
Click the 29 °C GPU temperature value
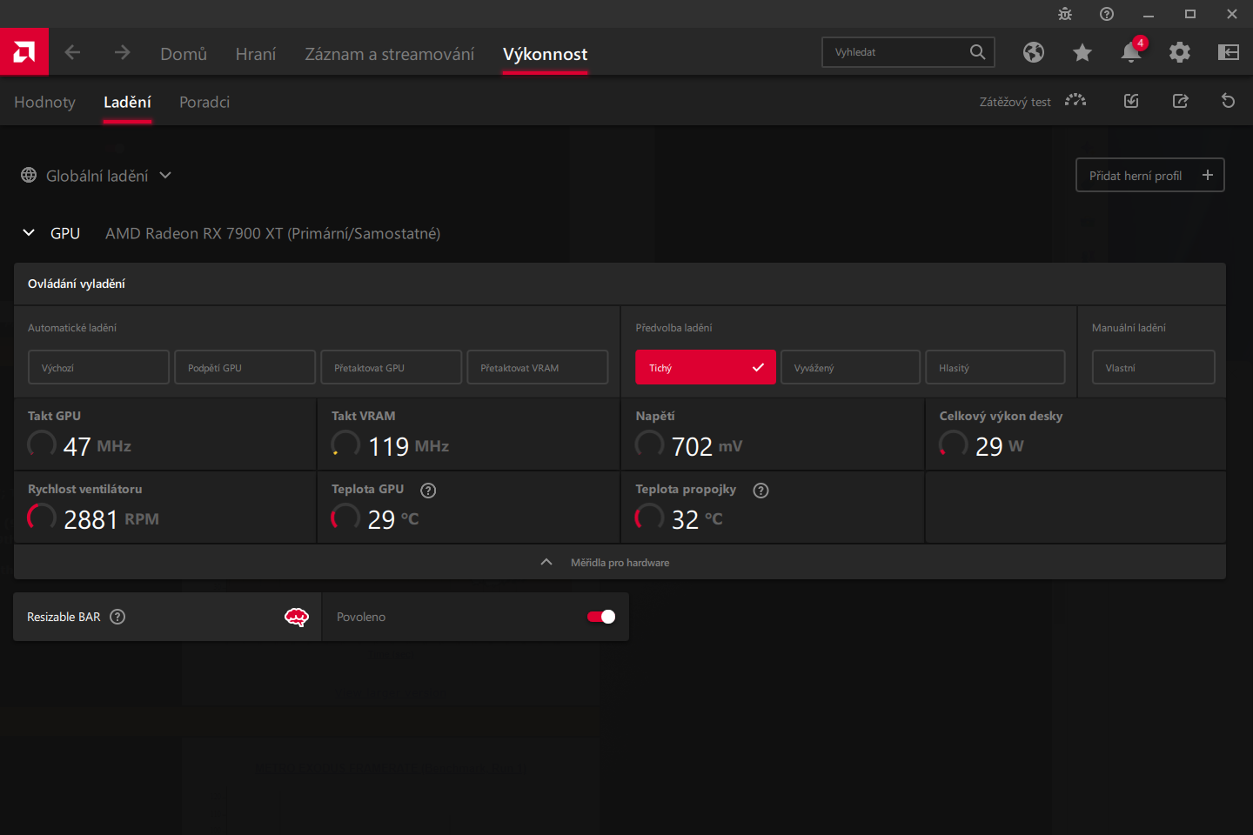[393, 519]
